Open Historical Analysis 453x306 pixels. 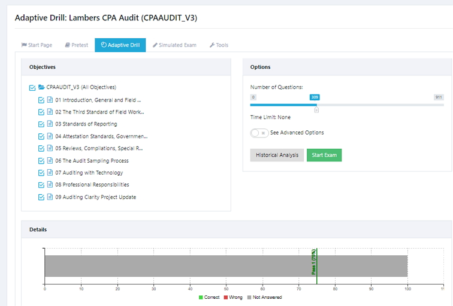pyautogui.click(x=277, y=155)
